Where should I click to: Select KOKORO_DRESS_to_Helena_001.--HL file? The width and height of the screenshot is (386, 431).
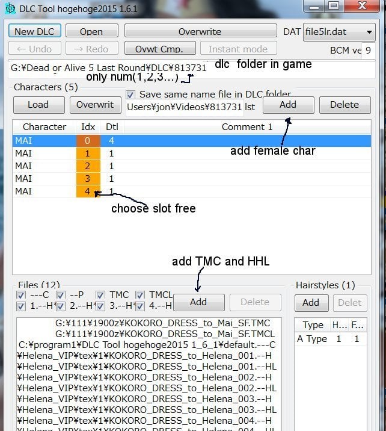click(149, 367)
